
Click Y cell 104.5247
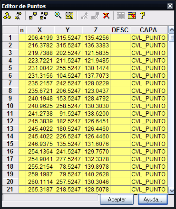[x=68, y=75]
